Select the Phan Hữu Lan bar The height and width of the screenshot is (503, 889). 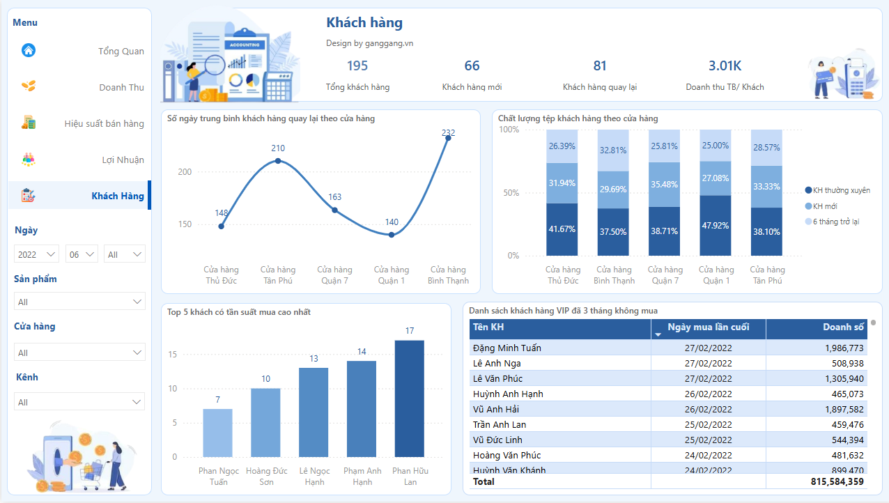click(409, 397)
